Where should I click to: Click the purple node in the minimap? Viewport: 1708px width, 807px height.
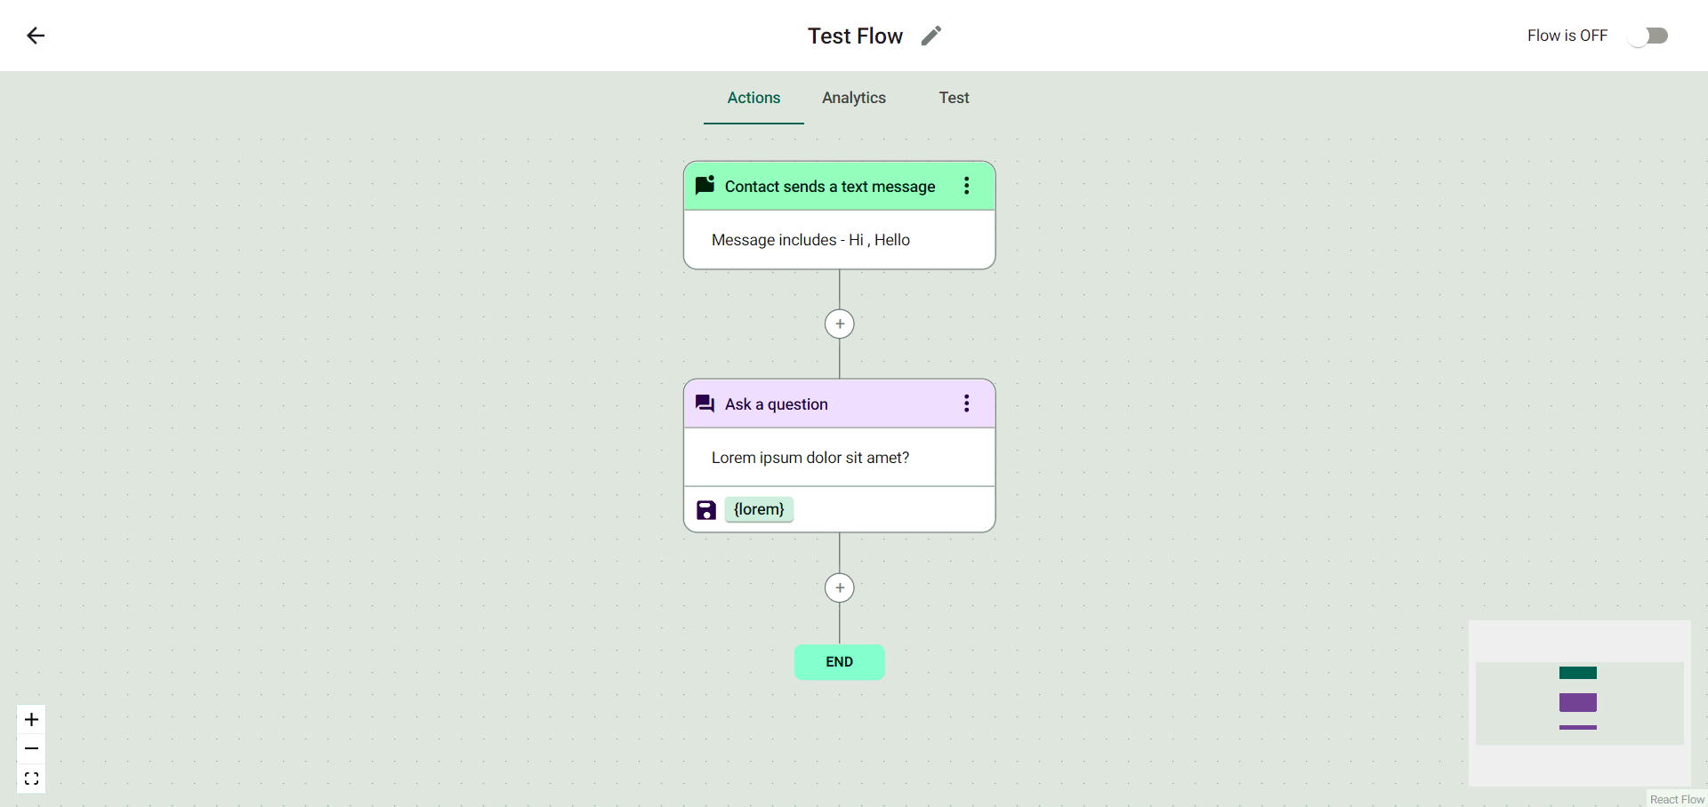(1577, 703)
